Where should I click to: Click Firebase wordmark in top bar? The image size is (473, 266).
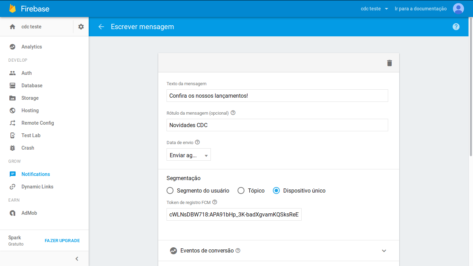pos(35,9)
